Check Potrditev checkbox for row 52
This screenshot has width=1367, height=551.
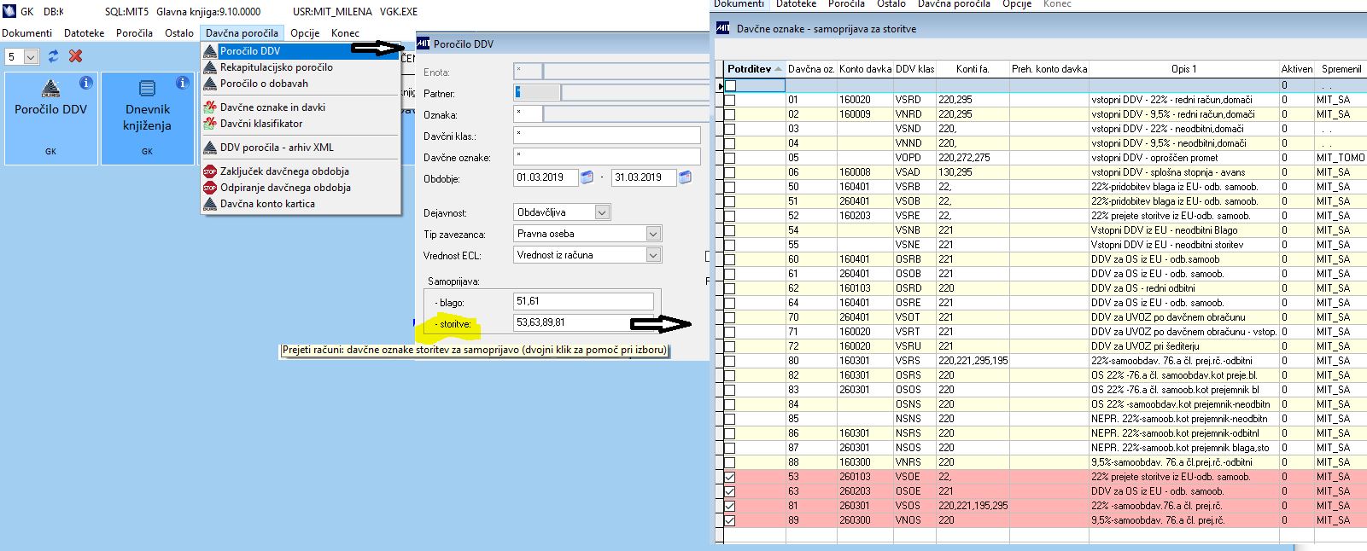tap(729, 216)
